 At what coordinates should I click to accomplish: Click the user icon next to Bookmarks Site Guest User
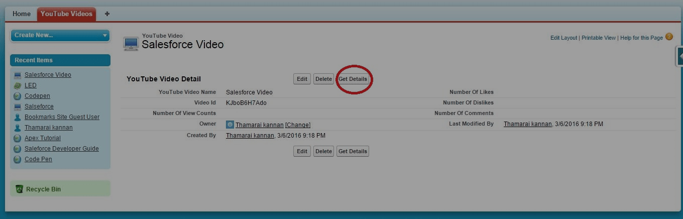[18, 117]
